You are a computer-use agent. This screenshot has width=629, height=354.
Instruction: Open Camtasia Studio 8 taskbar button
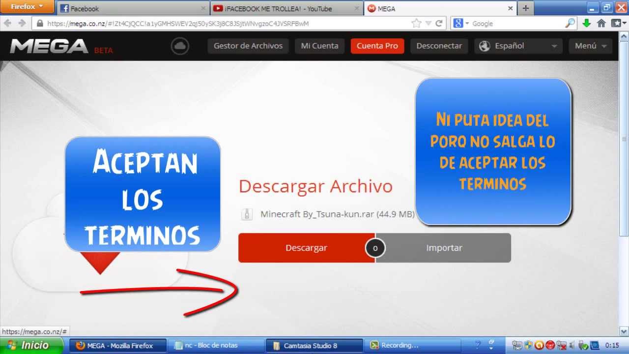tap(314, 345)
